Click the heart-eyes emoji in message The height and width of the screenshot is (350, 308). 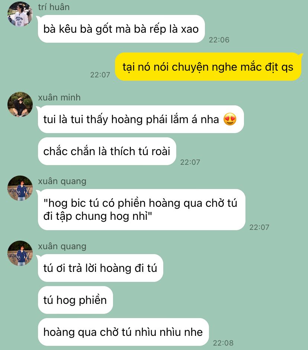click(x=230, y=119)
